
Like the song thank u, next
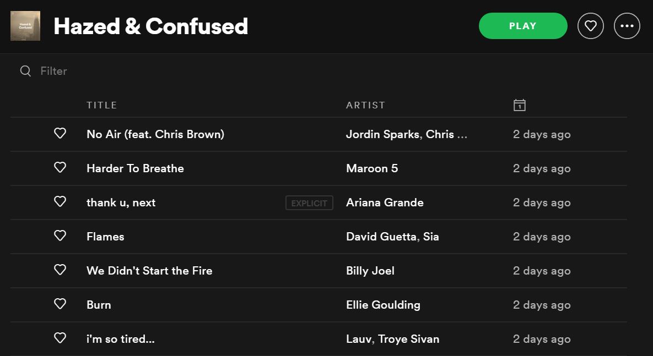click(60, 202)
